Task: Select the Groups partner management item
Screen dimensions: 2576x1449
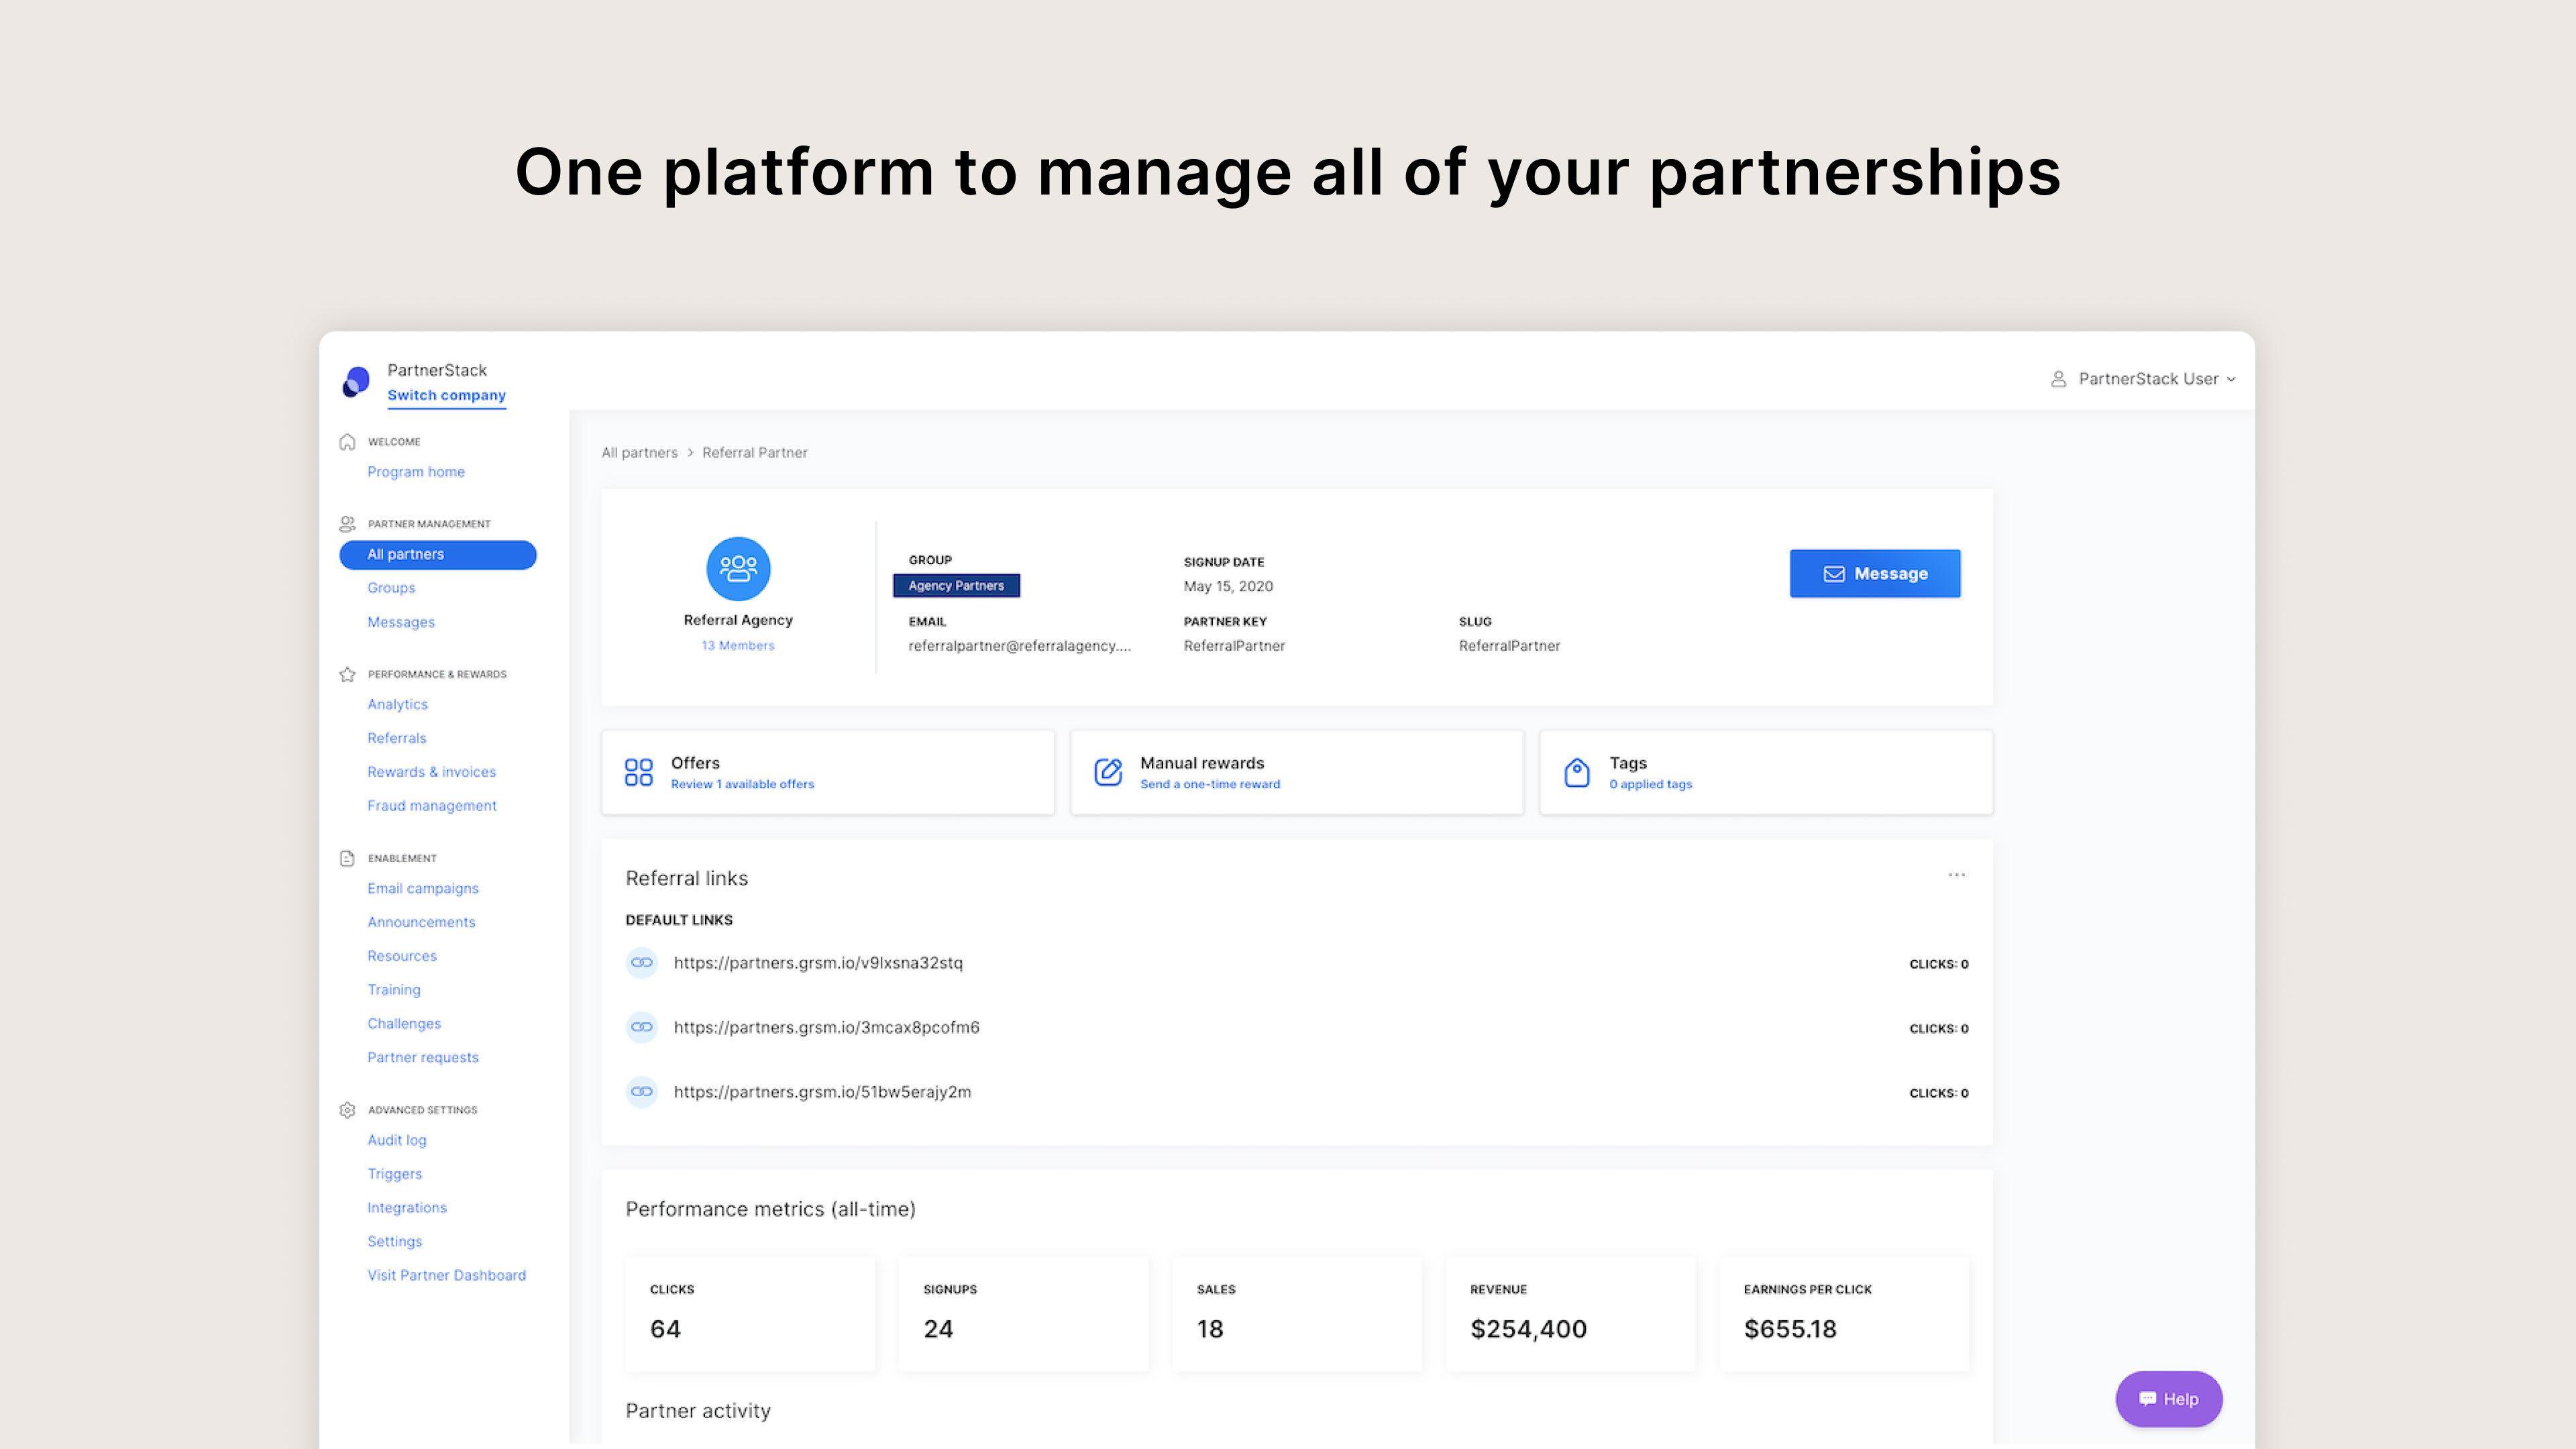Action: pos(391,586)
